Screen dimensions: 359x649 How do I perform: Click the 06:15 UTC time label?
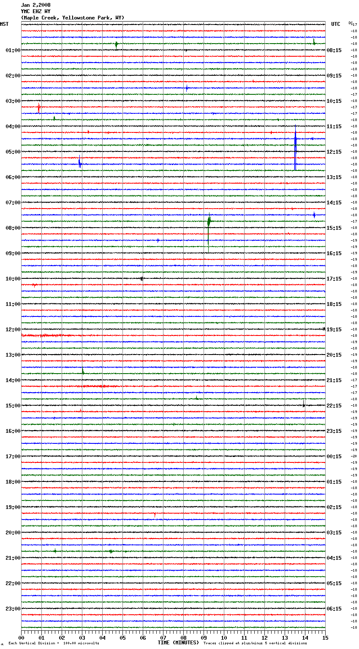pyautogui.click(x=334, y=609)
